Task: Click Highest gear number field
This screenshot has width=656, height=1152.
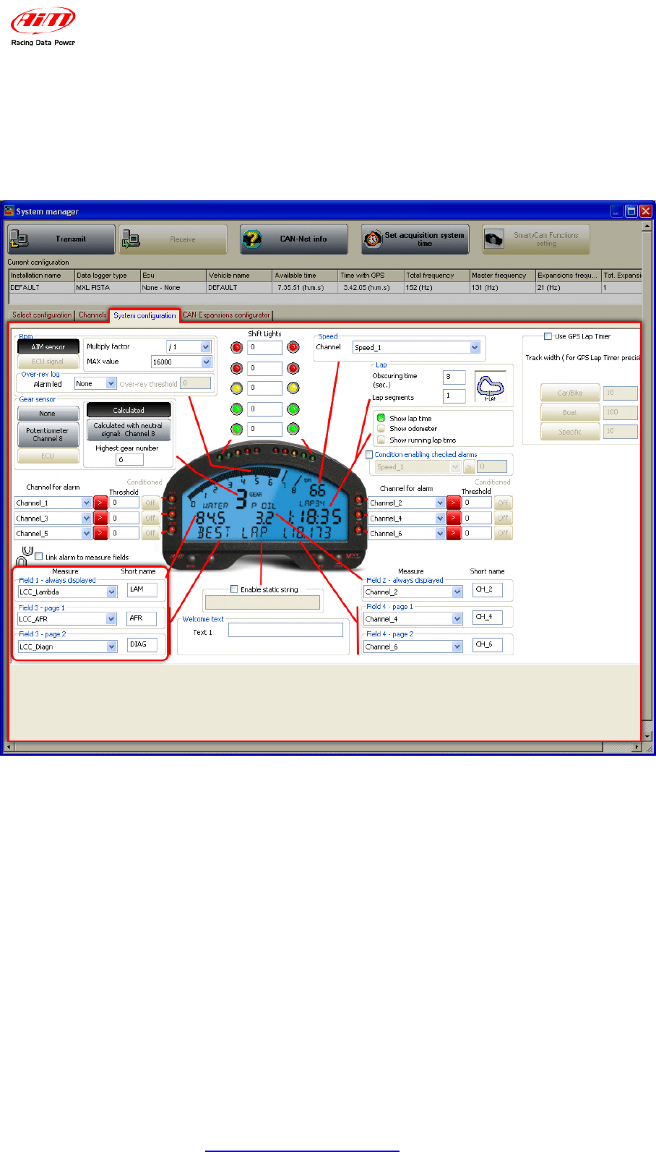Action: 129,460
